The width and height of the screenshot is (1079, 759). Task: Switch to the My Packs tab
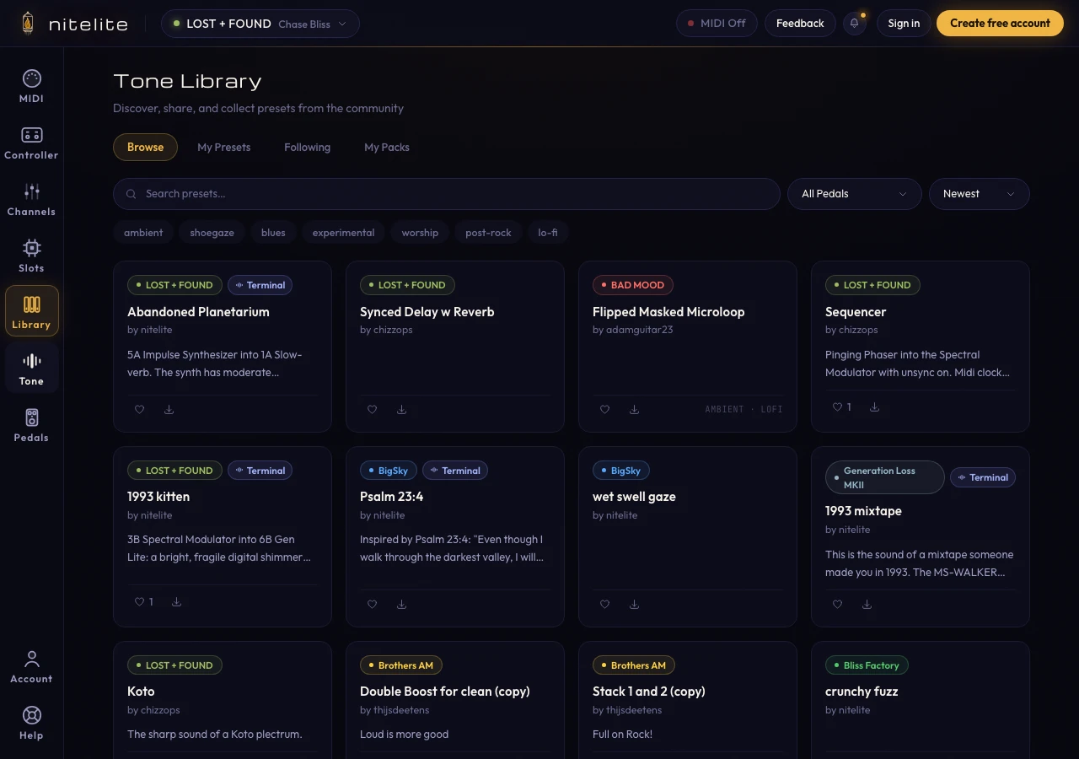point(387,147)
